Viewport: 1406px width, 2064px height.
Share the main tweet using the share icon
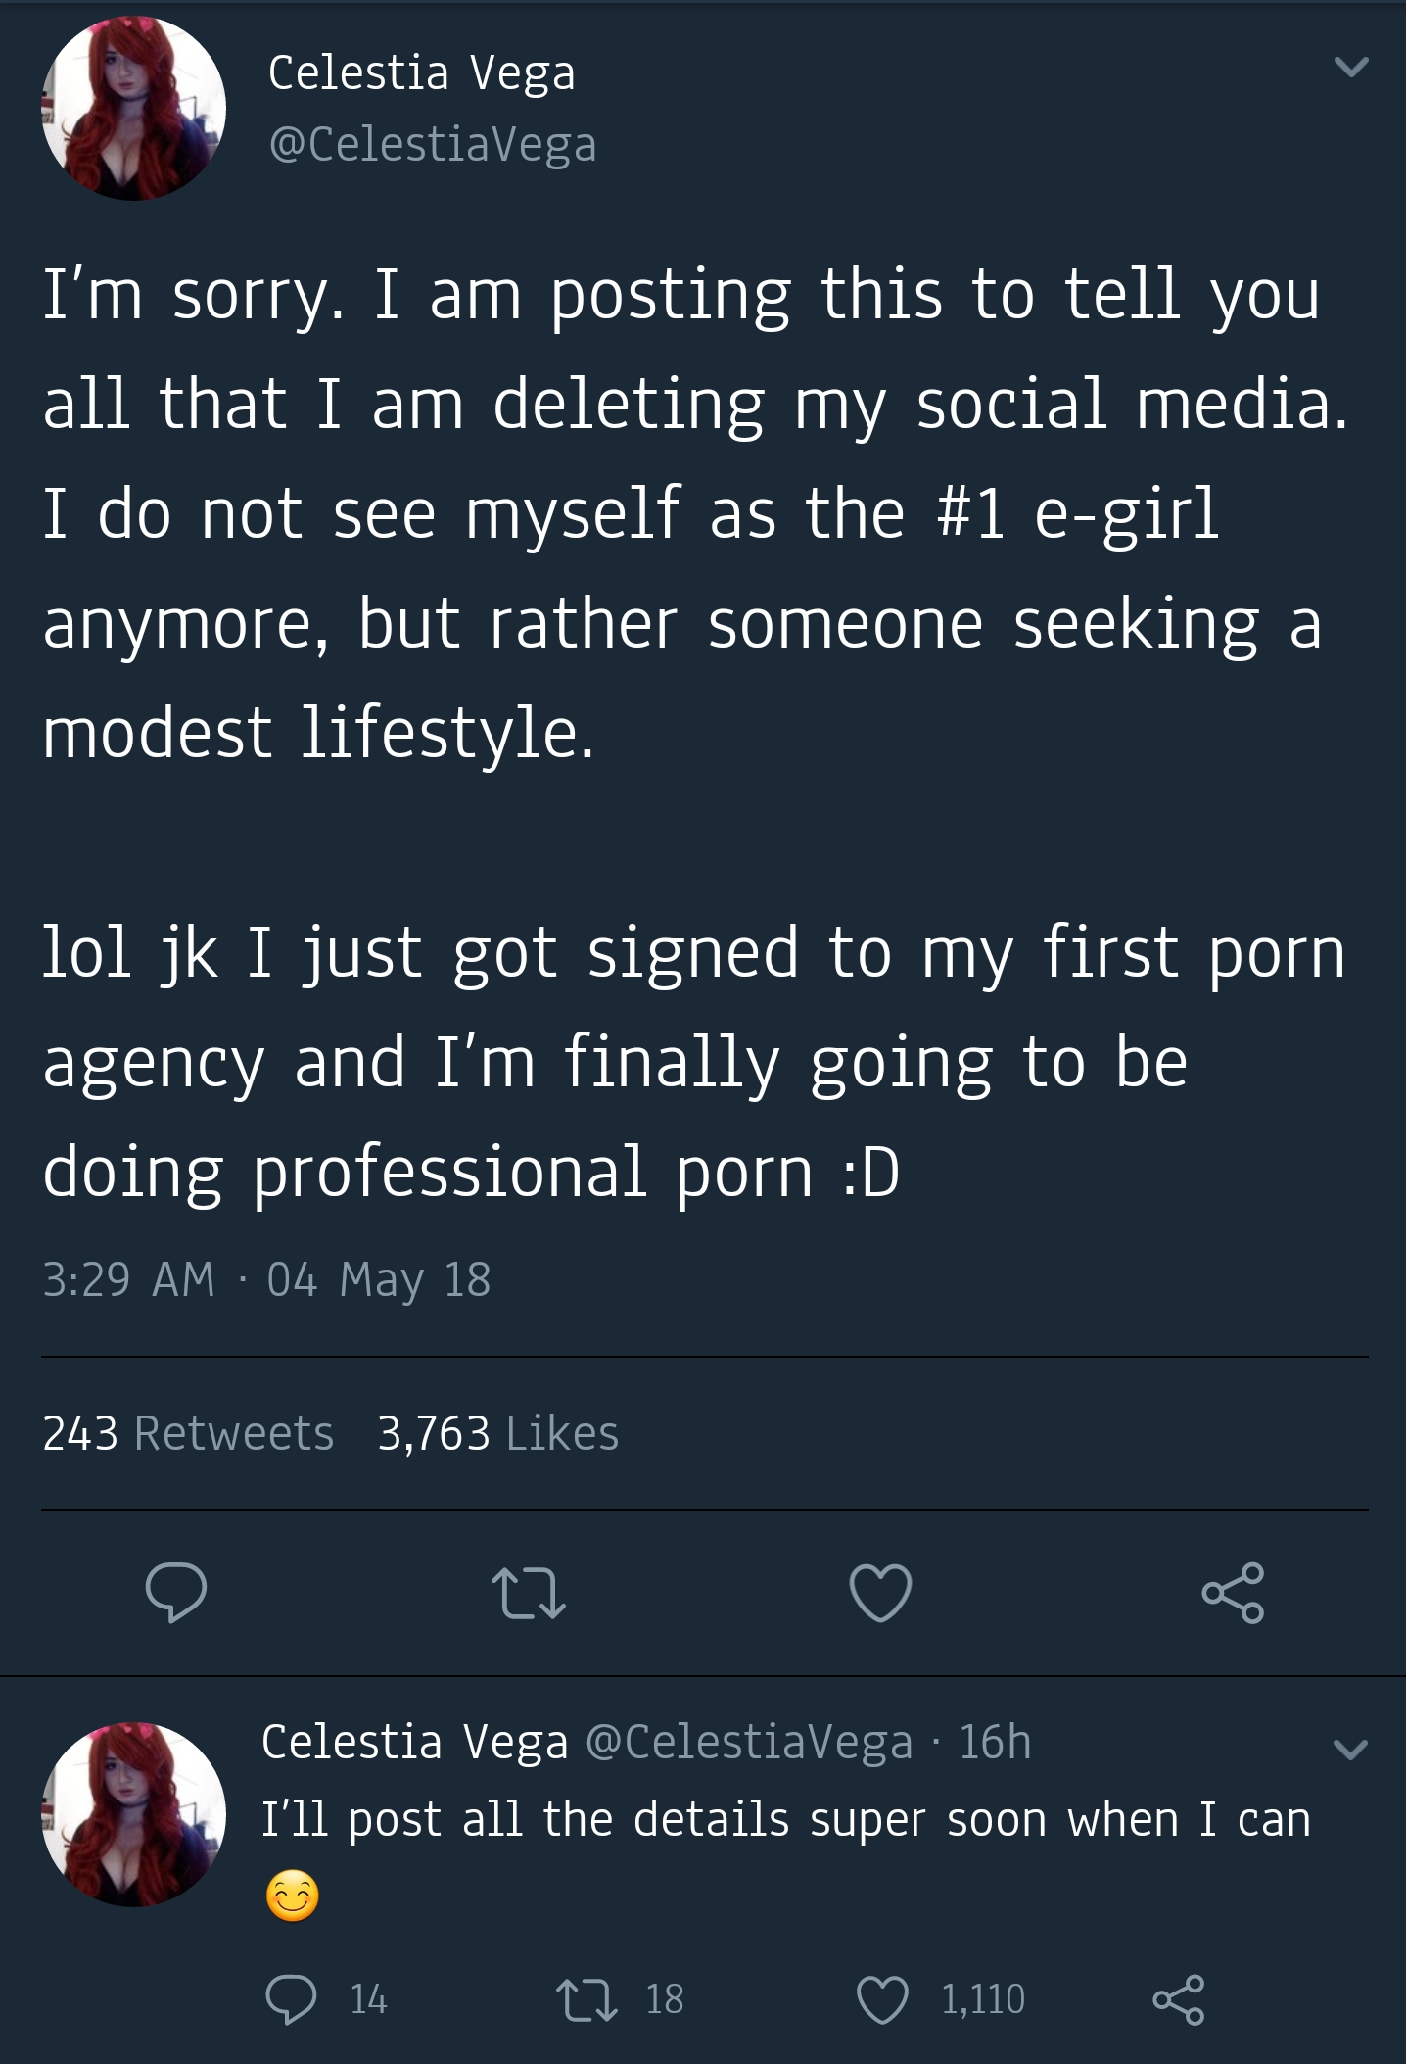point(1233,1593)
